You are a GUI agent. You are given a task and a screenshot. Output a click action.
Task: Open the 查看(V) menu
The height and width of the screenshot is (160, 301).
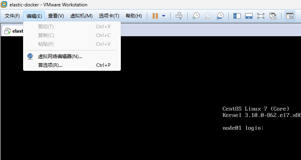click(x=56, y=16)
